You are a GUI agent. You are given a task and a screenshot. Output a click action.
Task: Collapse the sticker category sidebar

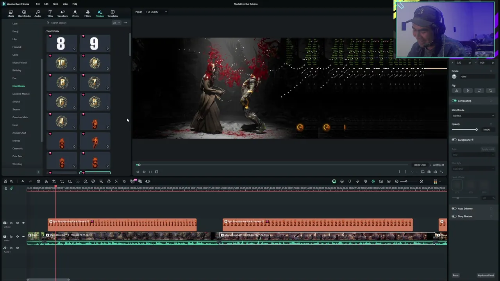pos(38,172)
